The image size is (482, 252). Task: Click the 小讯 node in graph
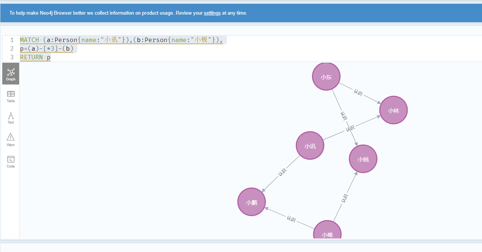310,146
